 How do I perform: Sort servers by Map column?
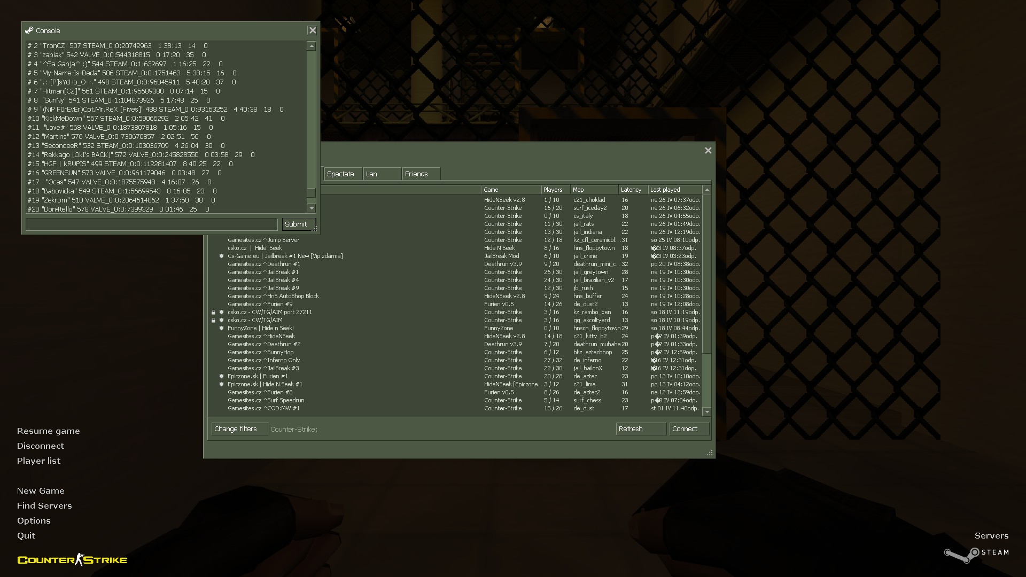point(594,190)
